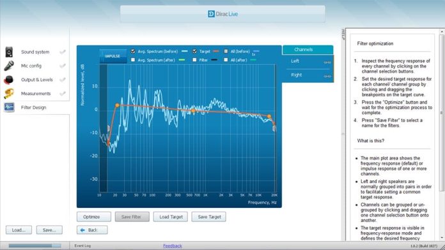The height and width of the screenshot is (250, 445).
Task: Click build version text in status bar
Action: (424, 246)
